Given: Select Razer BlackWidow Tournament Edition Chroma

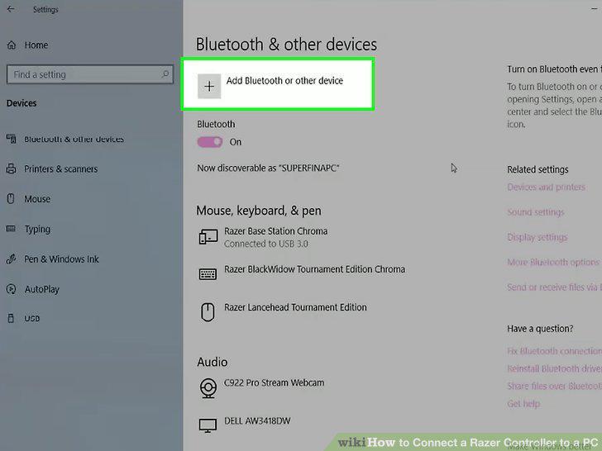Looking at the screenshot, I should click(x=314, y=269).
